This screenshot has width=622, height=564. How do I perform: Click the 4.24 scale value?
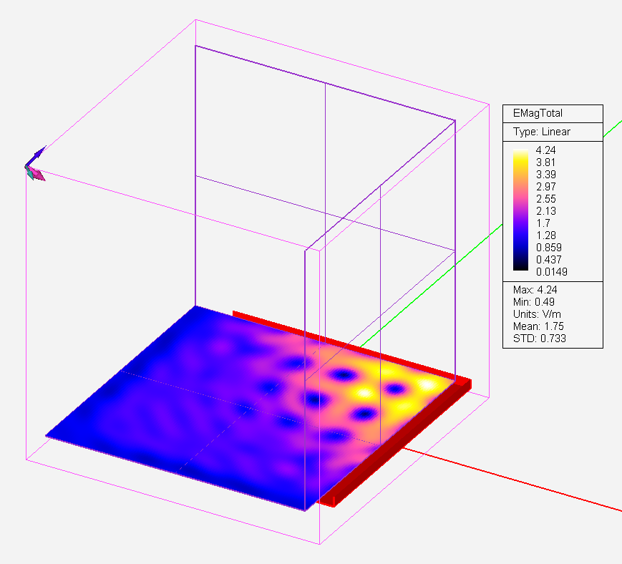545,150
